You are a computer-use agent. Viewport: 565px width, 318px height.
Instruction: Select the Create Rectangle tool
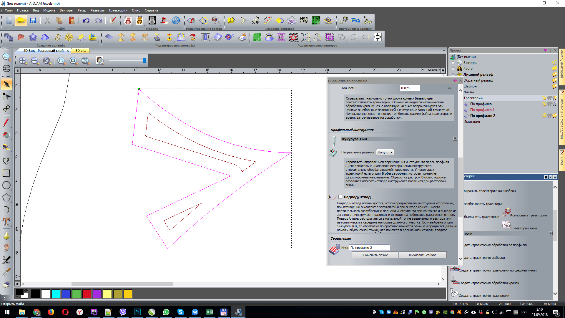pos(6,173)
